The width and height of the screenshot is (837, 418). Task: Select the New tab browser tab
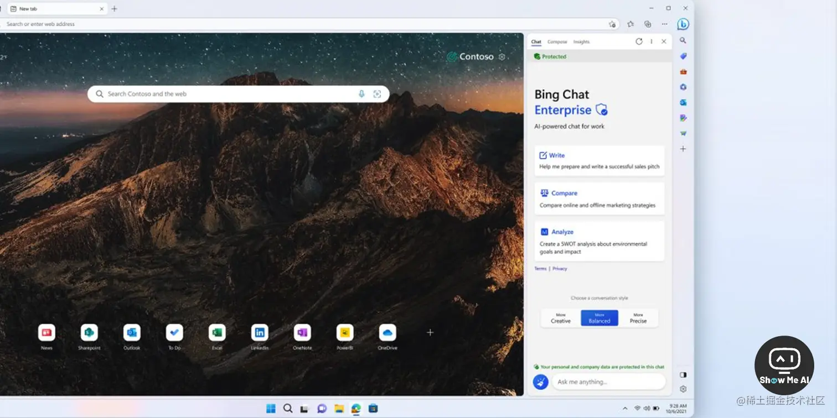(57, 9)
